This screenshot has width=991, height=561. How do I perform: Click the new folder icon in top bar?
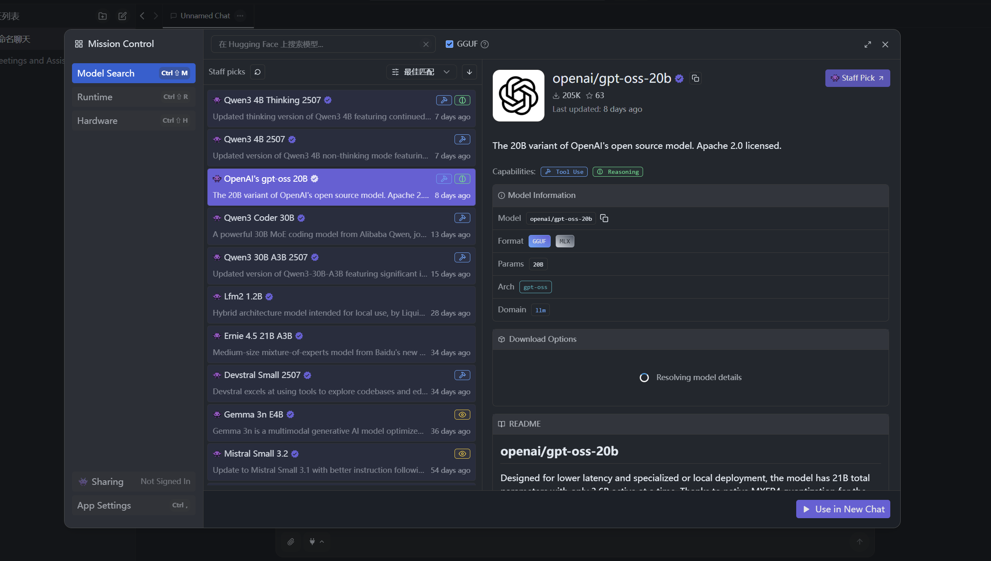[x=102, y=16]
